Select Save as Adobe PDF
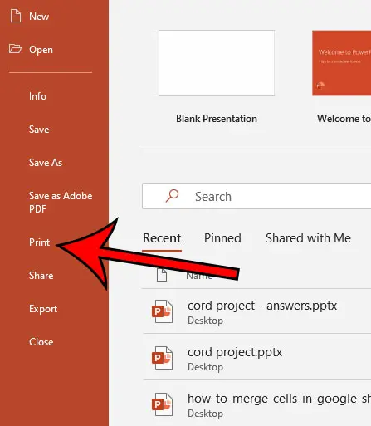 coord(61,203)
